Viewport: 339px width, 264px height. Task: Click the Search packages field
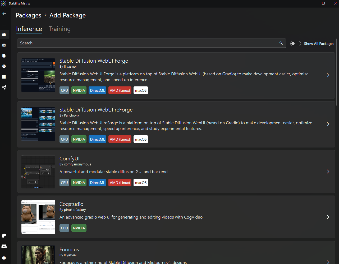pos(152,43)
